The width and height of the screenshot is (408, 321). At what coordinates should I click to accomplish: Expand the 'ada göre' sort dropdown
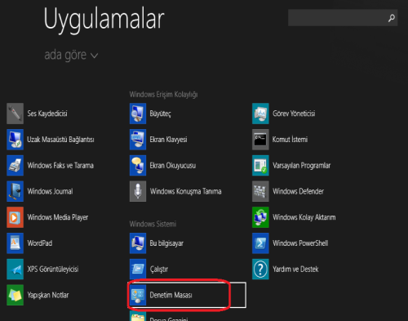(71, 56)
